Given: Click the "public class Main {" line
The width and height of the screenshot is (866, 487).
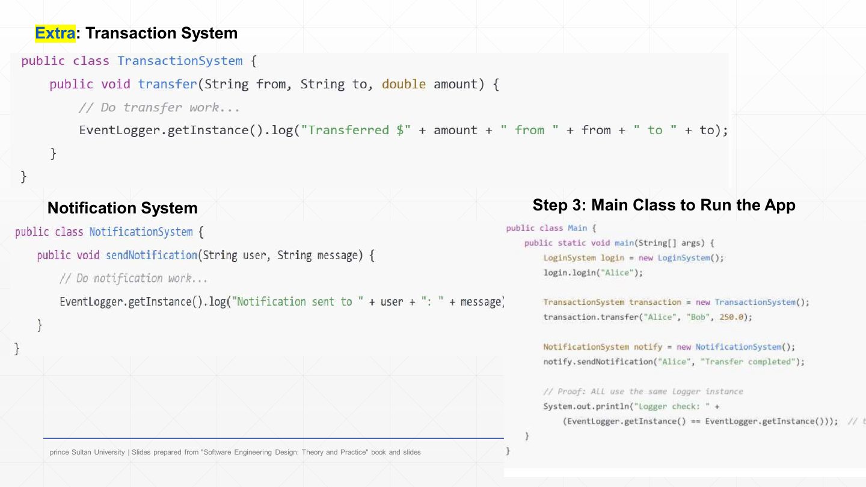Looking at the screenshot, I should tap(551, 228).
